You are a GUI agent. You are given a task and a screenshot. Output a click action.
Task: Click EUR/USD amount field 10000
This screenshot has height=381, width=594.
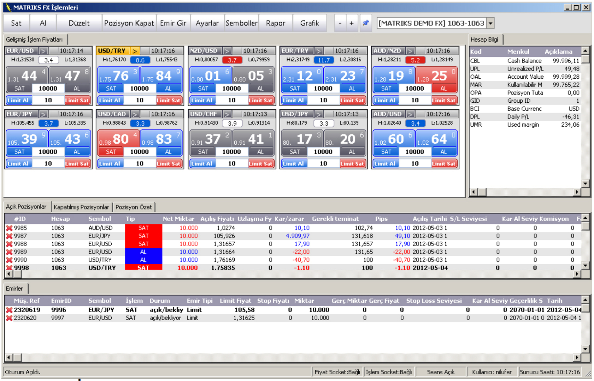(x=48, y=89)
